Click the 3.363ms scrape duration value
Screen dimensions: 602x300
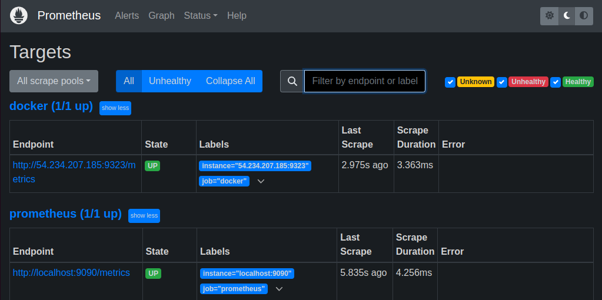415,165
